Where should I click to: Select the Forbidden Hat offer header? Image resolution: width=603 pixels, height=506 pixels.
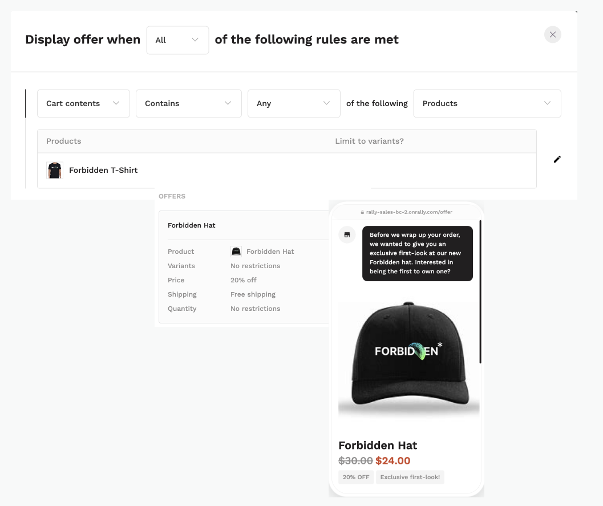click(191, 225)
